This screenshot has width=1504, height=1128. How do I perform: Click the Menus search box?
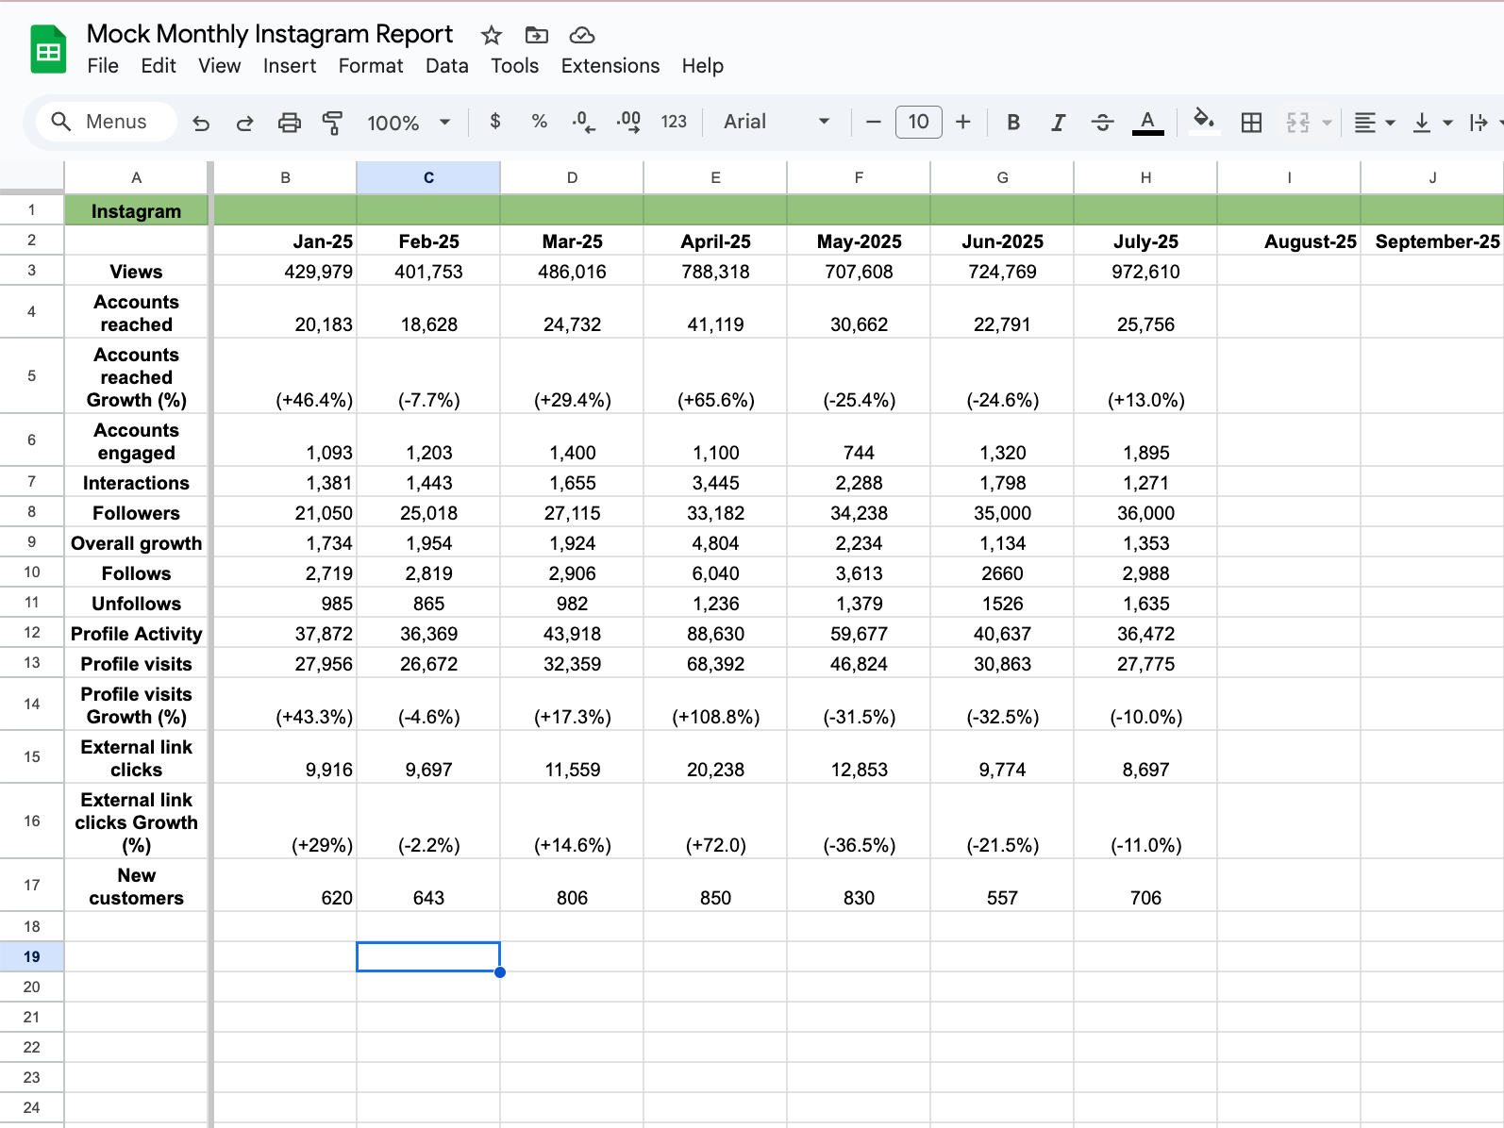[x=107, y=122]
